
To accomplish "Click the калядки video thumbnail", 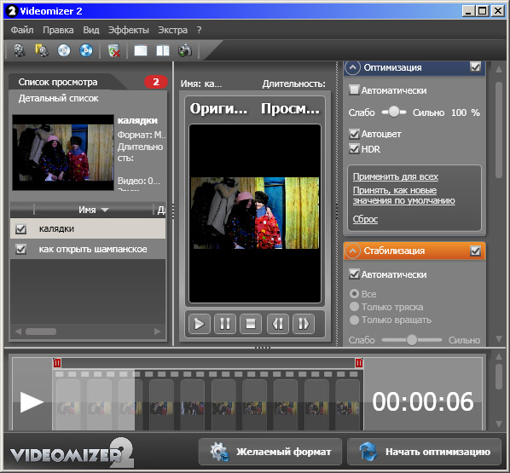I will pos(63,153).
